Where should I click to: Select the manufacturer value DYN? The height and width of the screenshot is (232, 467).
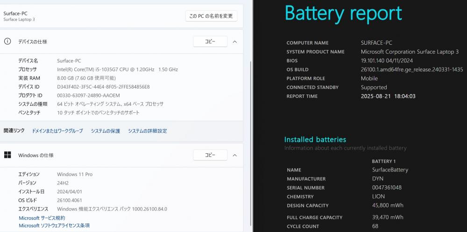(x=378, y=179)
